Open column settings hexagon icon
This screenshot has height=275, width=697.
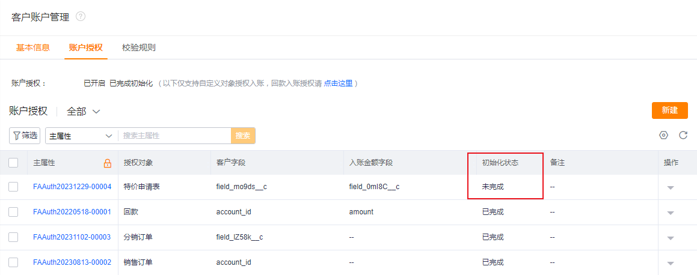[664, 135]
